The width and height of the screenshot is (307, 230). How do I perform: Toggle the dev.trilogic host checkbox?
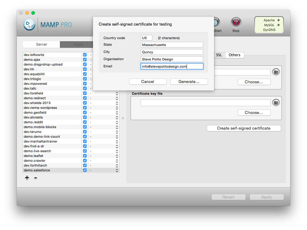click(85, 79)
